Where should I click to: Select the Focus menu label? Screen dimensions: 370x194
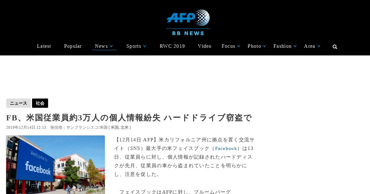(x=228, y=46)
